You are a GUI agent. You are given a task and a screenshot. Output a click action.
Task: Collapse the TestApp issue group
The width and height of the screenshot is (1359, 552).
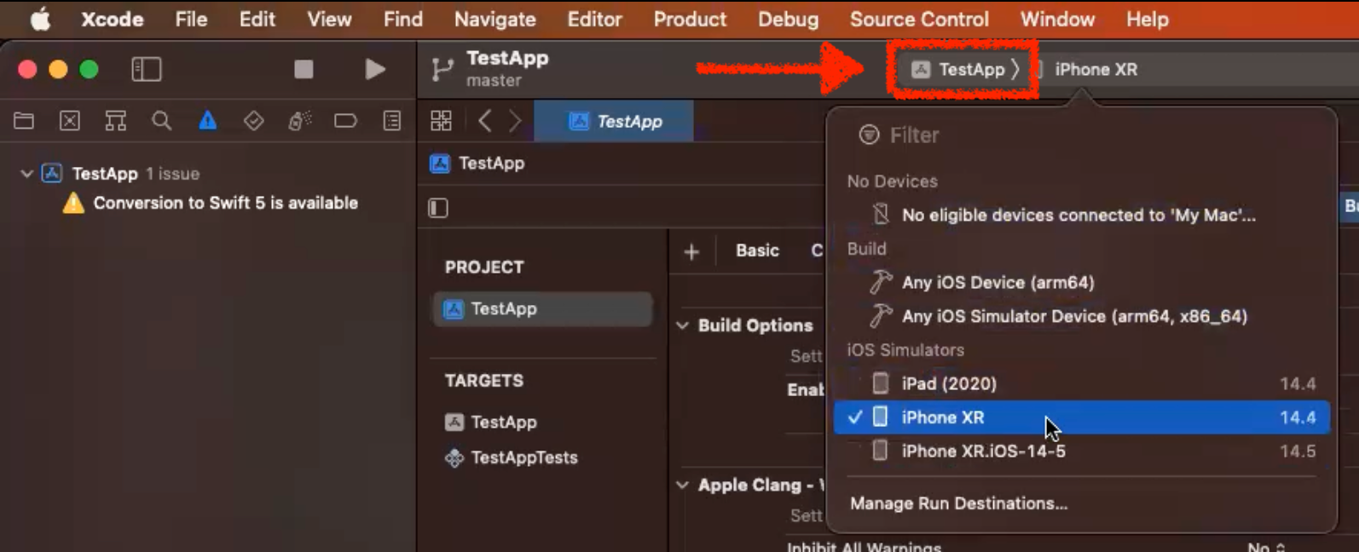(26, 174)
